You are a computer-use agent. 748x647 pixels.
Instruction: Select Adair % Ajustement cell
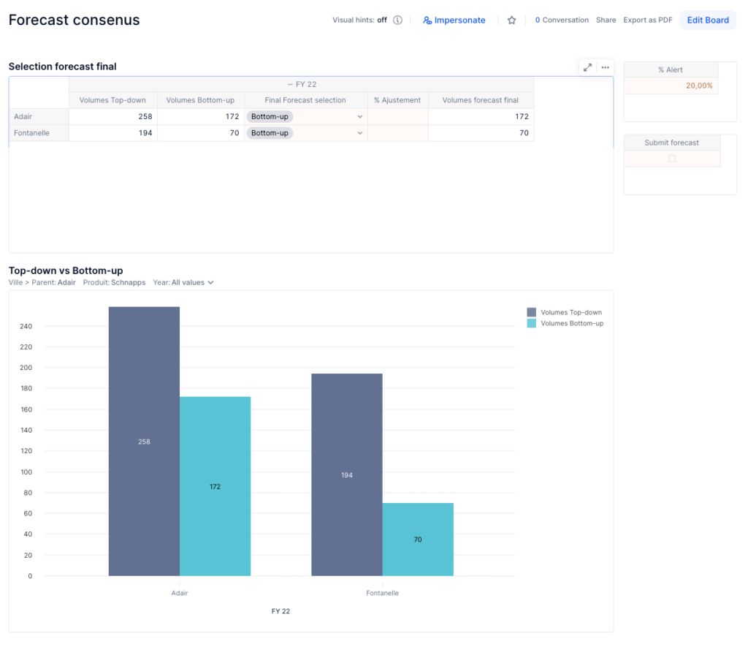click(397, 116)
